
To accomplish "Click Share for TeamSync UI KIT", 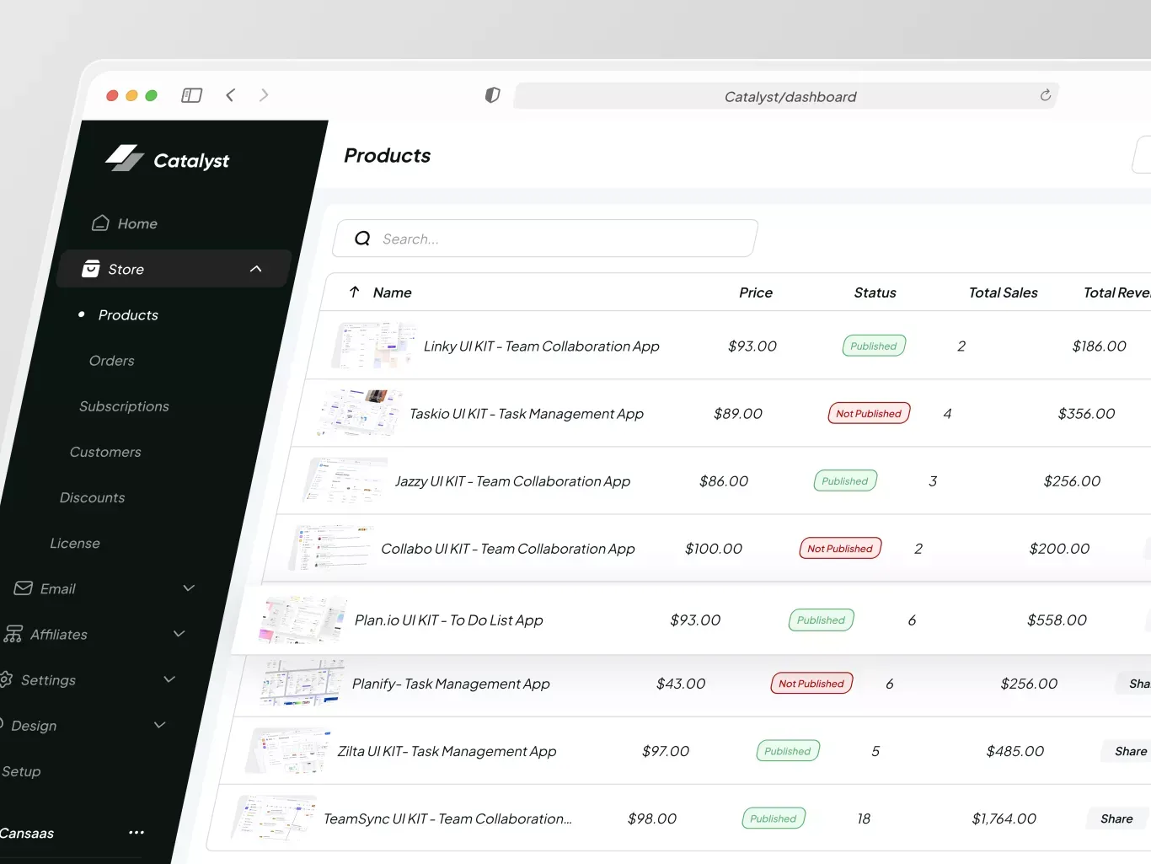I will point(1116,818).
